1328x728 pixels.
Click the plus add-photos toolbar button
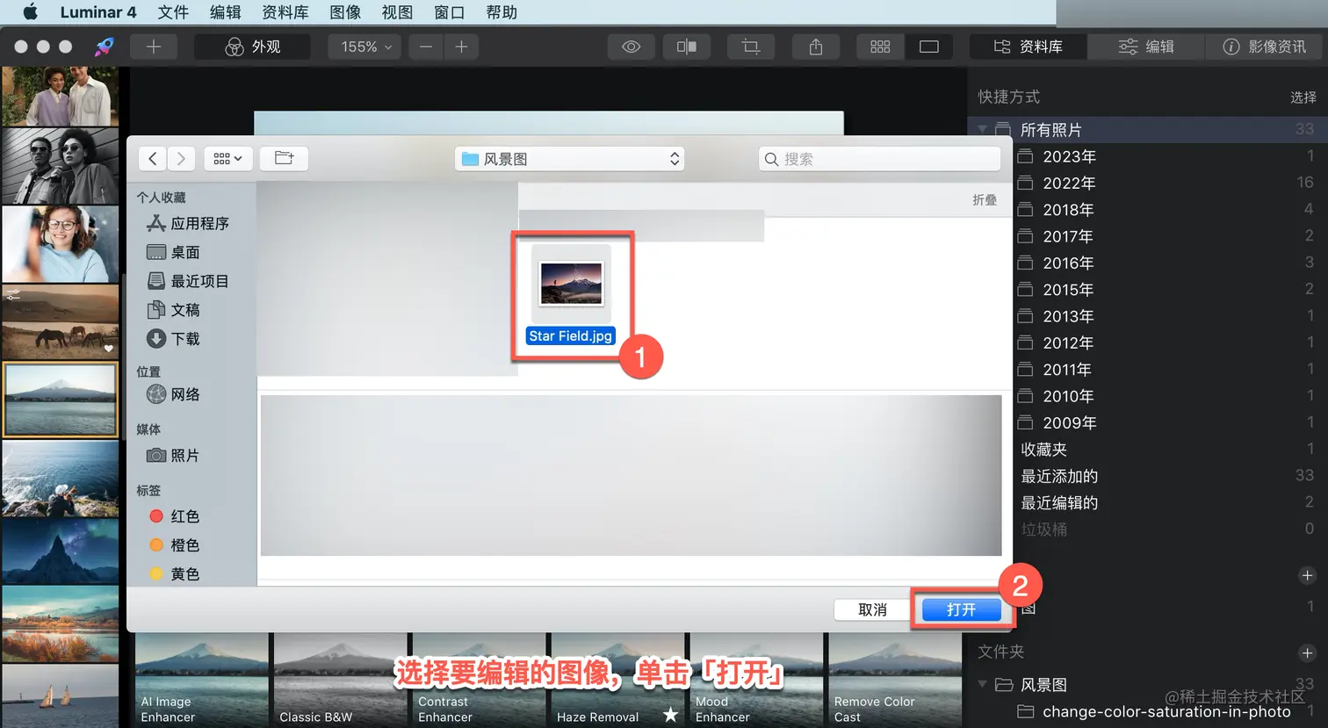click(154, 47)
